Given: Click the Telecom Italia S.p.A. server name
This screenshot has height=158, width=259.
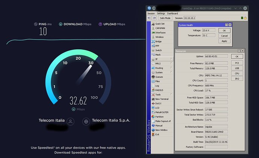Looking at the screenshot, I should point(111,120).
